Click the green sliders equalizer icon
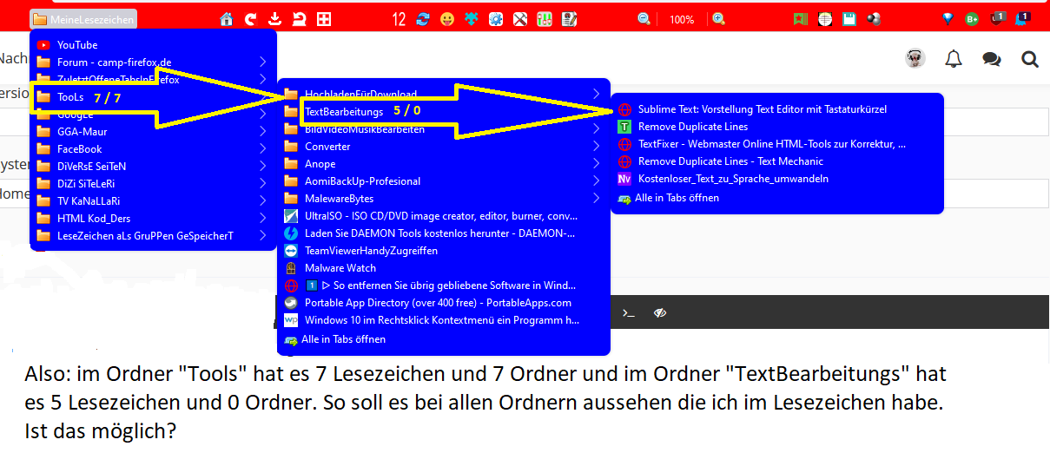The image size is (1050, 466). tap(545, 19)
